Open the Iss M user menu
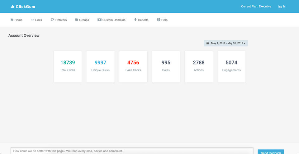299x154 pixels. coord(282,7)
